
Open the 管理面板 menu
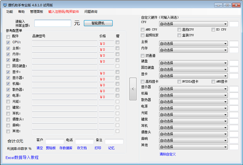[x=36, y=12]
